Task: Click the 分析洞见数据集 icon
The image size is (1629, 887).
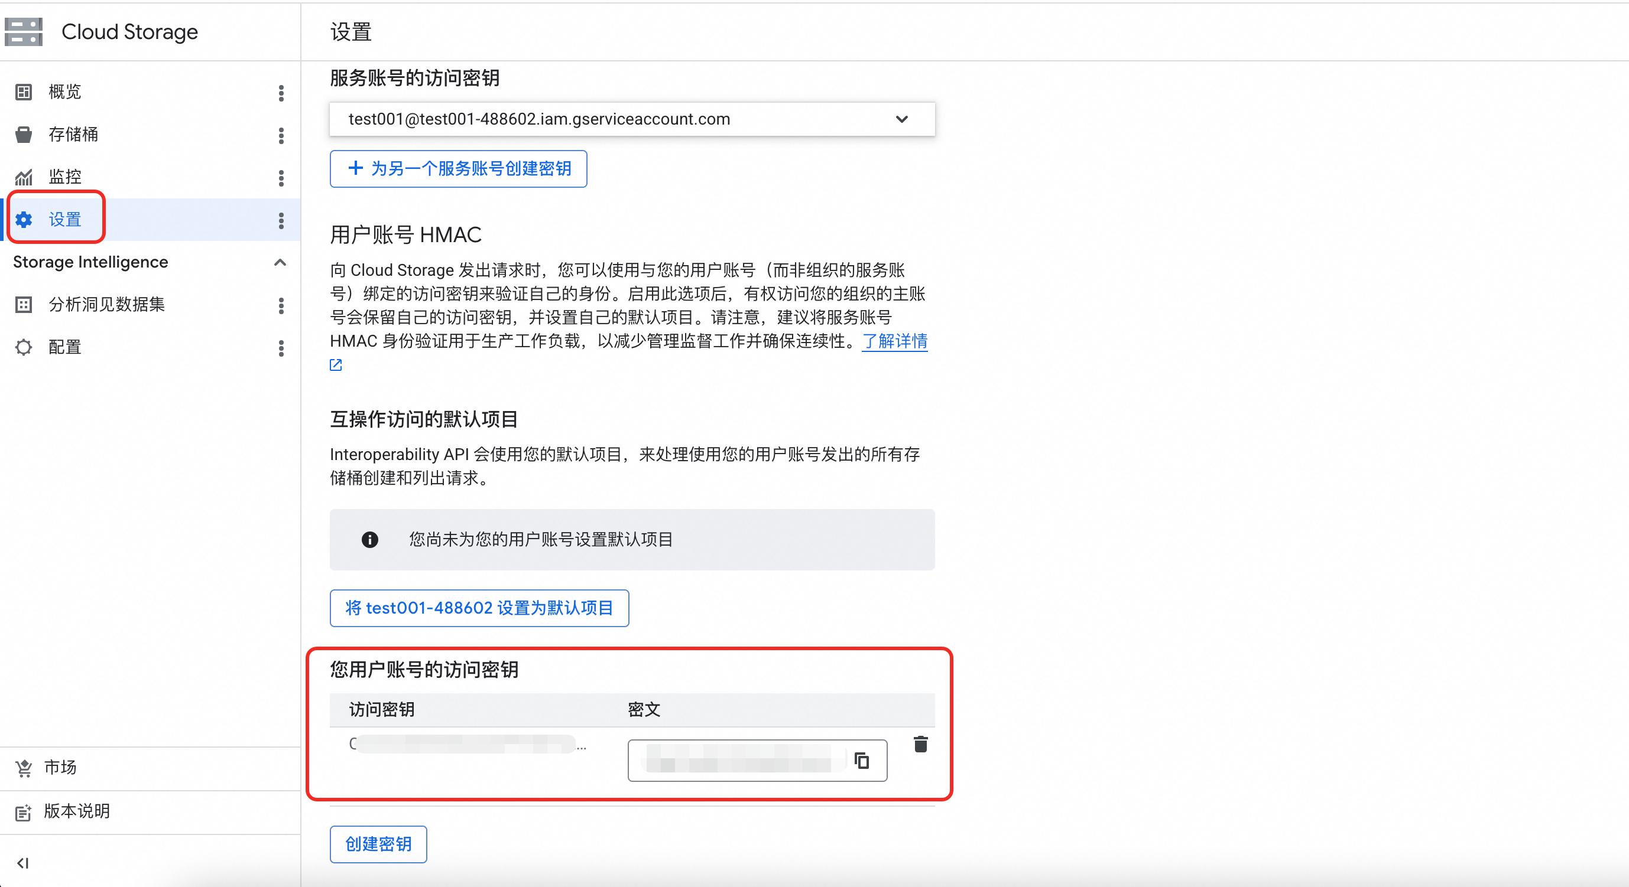Action: click(24, 305)
